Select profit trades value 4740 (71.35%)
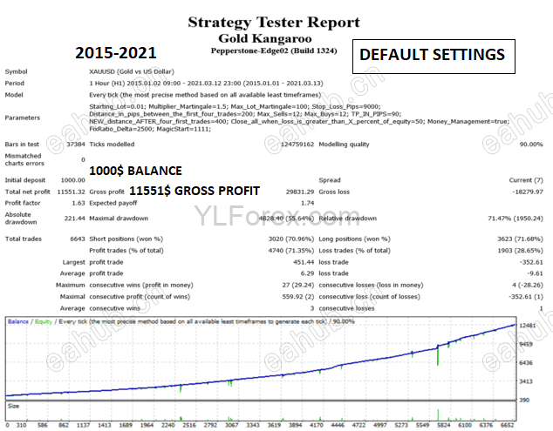The image size is (553, 431). point(291,251)
